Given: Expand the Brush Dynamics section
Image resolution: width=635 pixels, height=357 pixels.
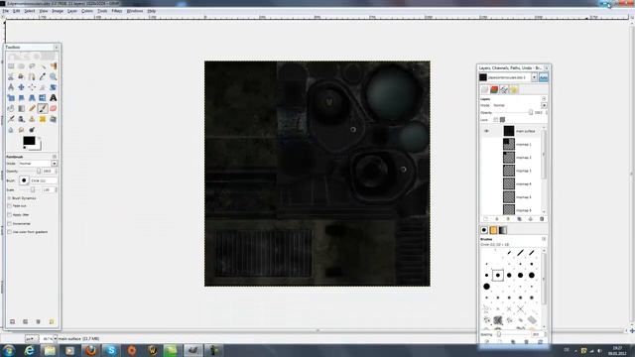Looking at the screenshot, I should [9, 198].
